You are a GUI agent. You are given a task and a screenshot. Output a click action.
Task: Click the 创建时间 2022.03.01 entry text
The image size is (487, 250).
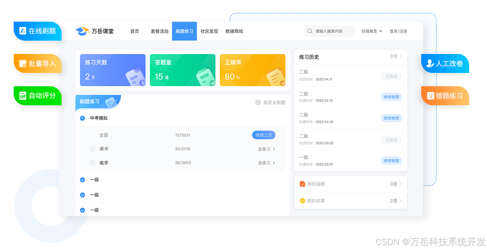pos(316,164)
